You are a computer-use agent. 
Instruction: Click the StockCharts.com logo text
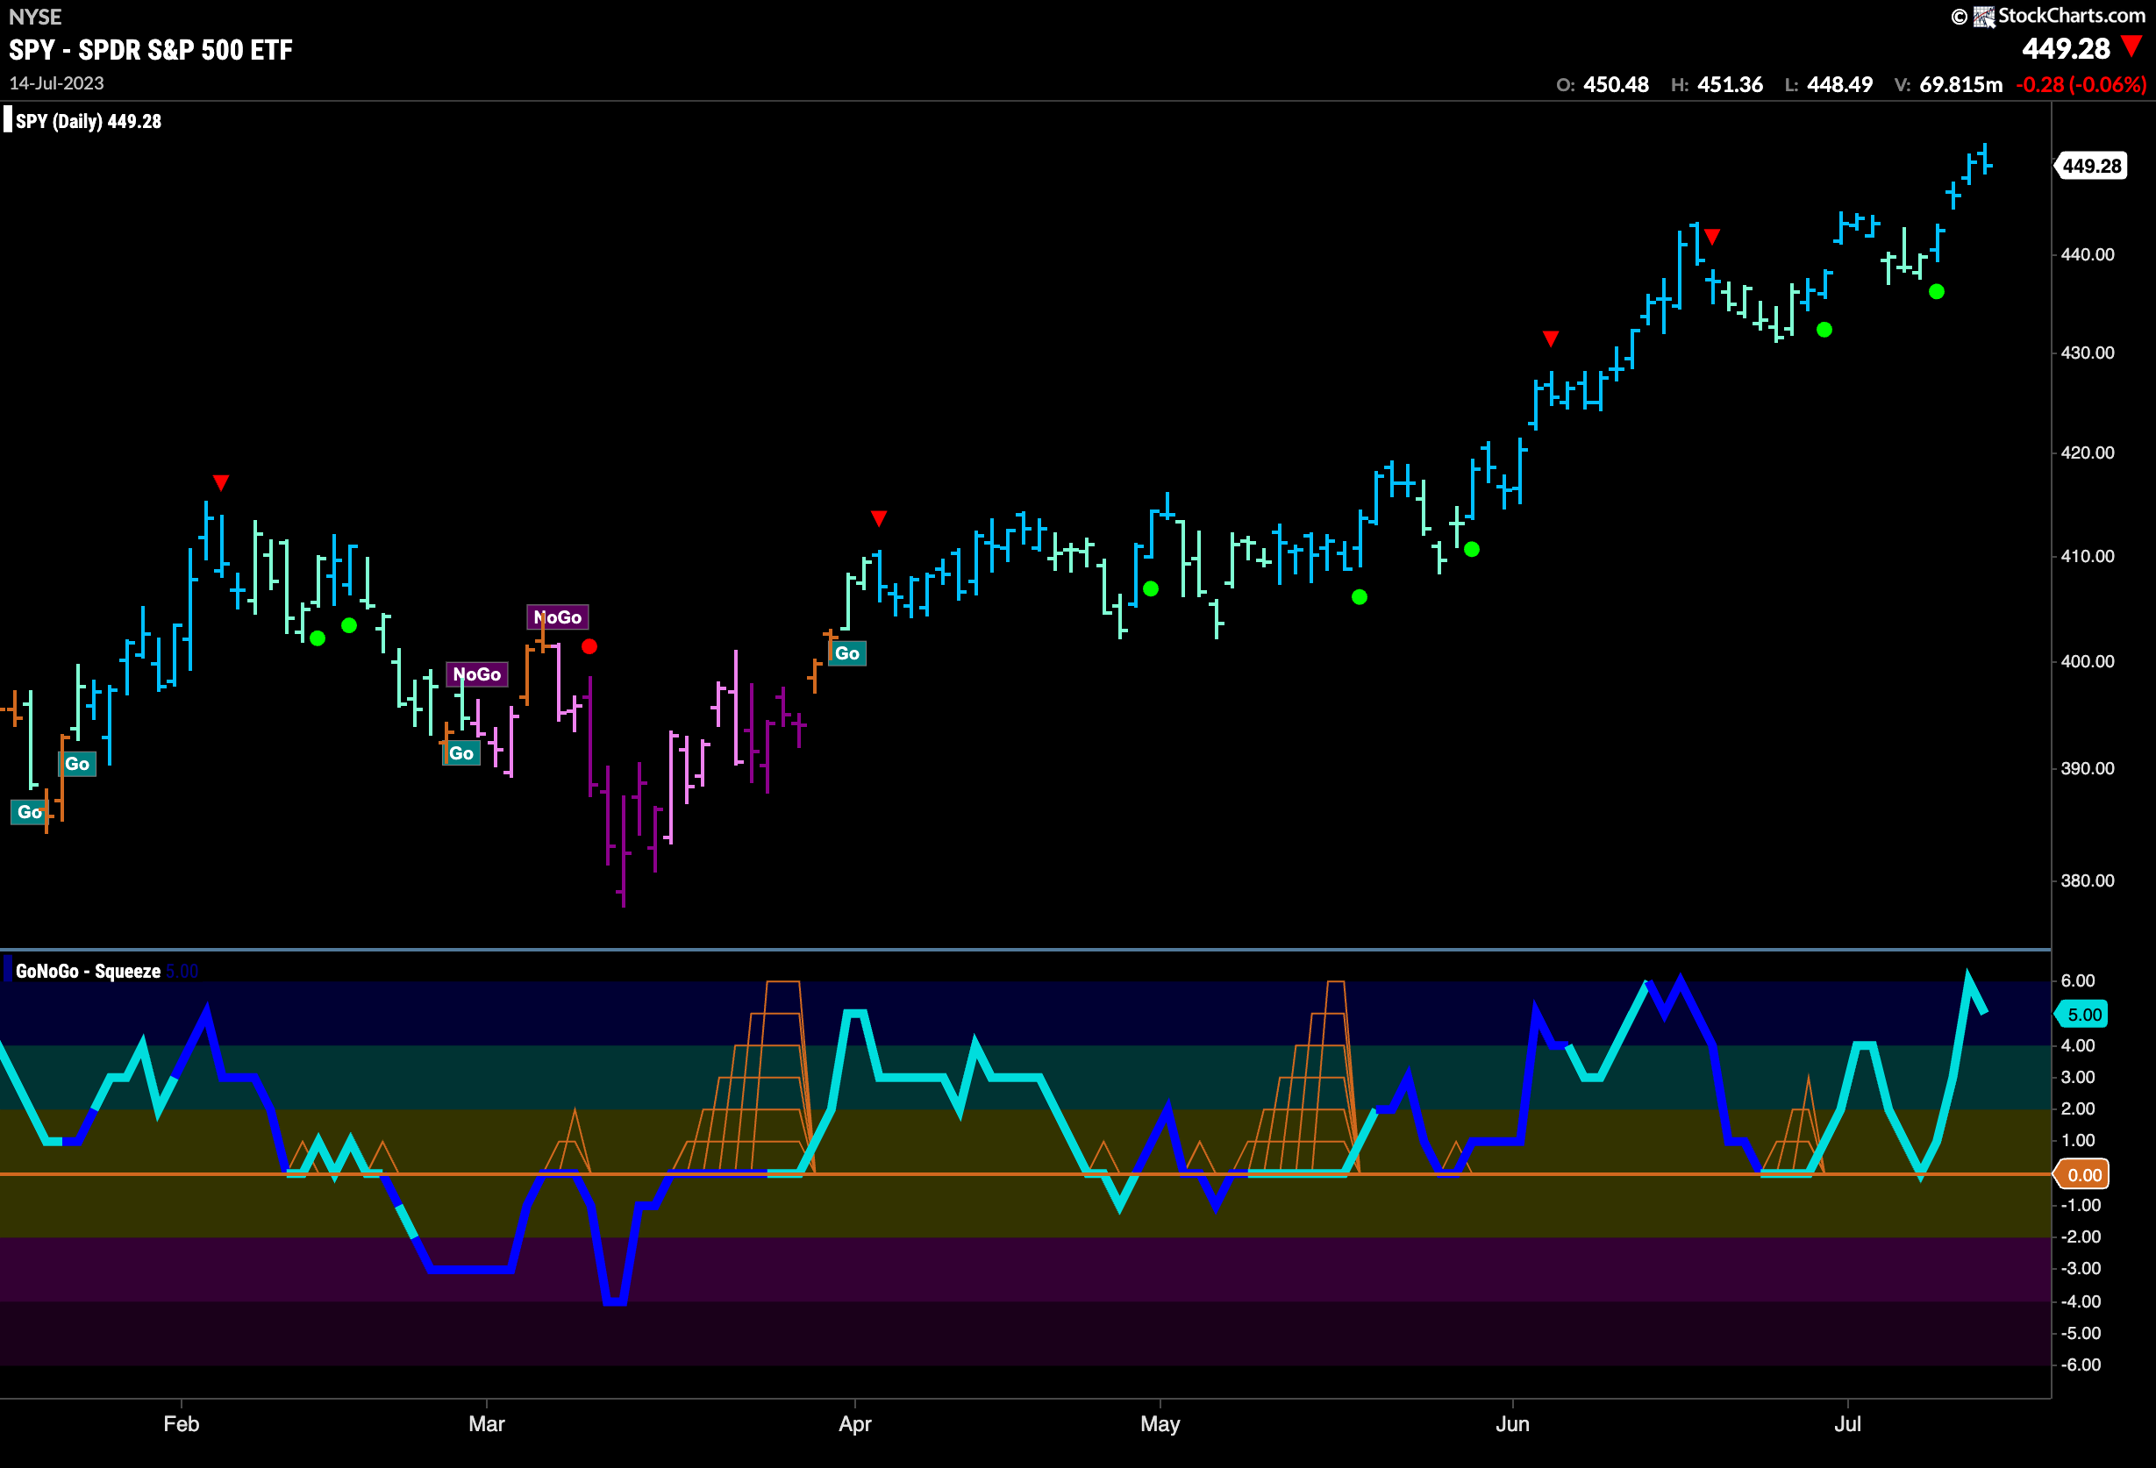[2072, 16]
